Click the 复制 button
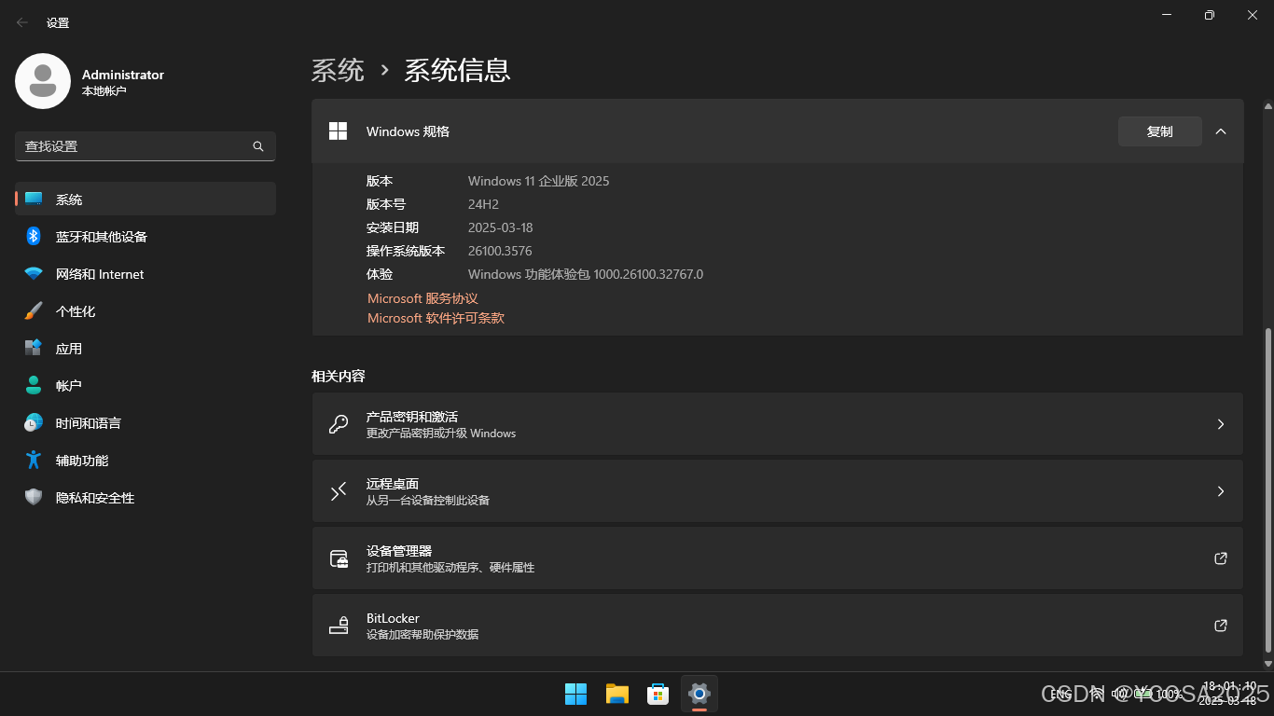This screenshot has width=1274, height=716. tap(1159, 131)
